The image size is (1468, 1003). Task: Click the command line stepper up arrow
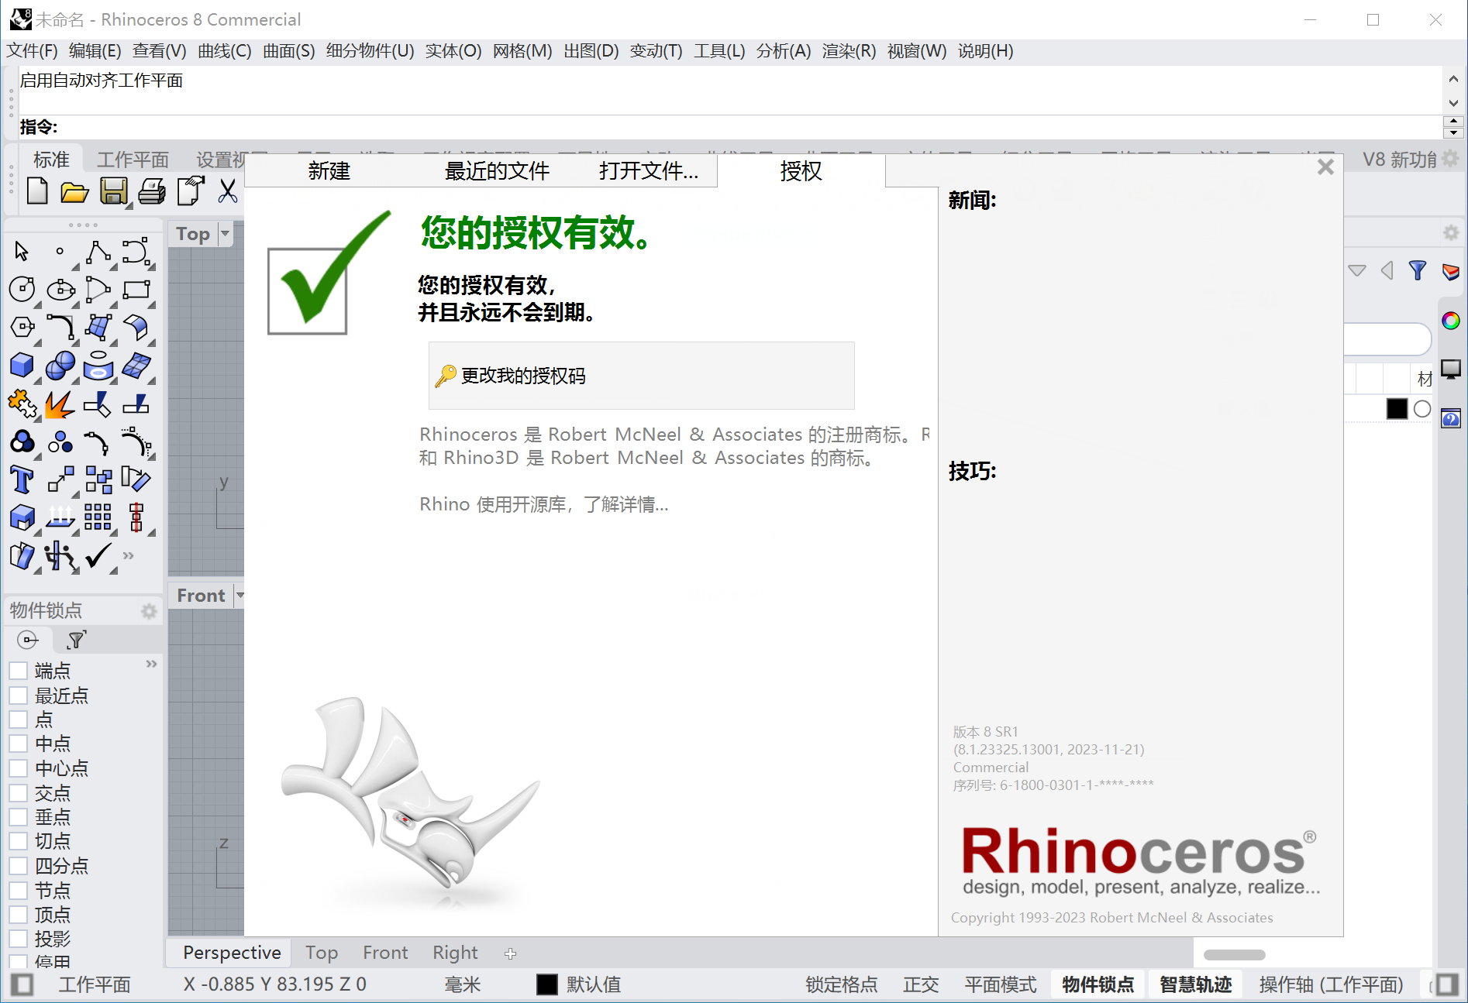tap(1454, 122)
